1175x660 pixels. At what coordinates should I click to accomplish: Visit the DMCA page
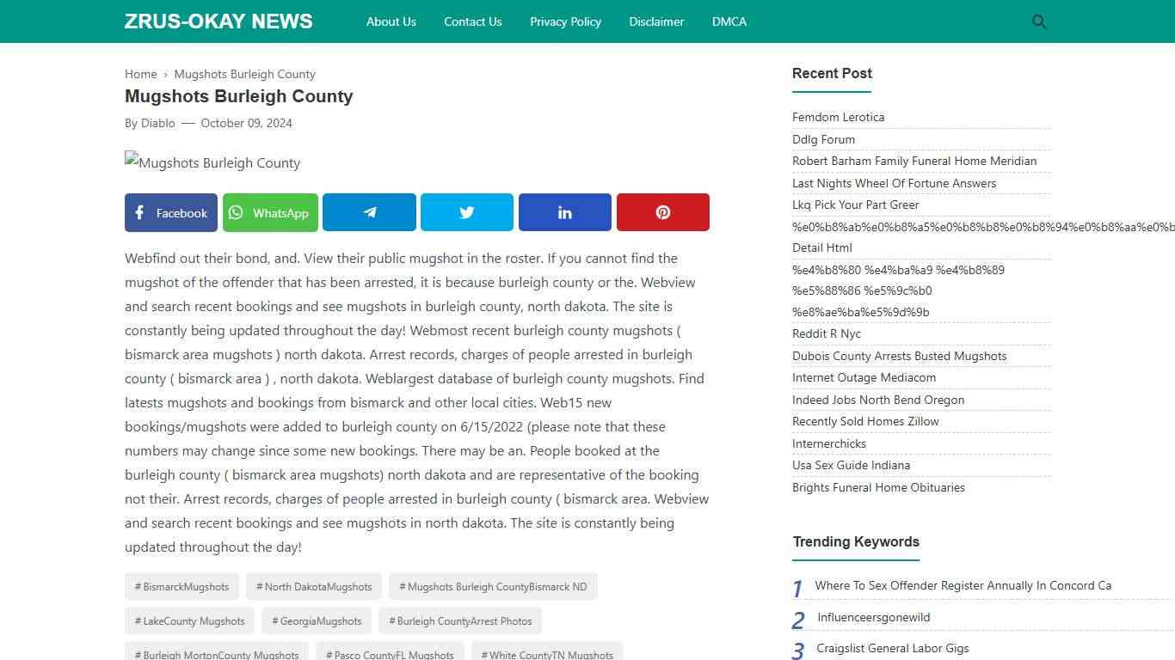(729, 21)
